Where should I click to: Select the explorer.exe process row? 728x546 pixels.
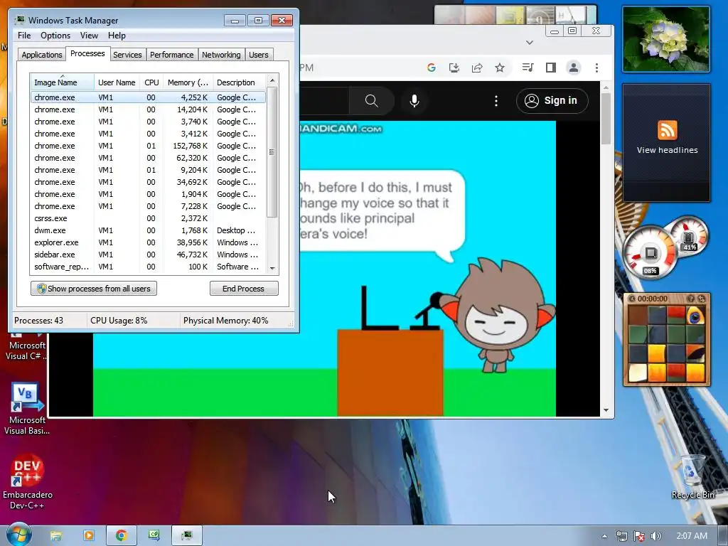click(x=149, y=242)
